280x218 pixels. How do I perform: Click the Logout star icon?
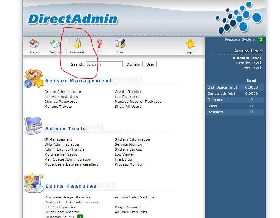(190, 44)
